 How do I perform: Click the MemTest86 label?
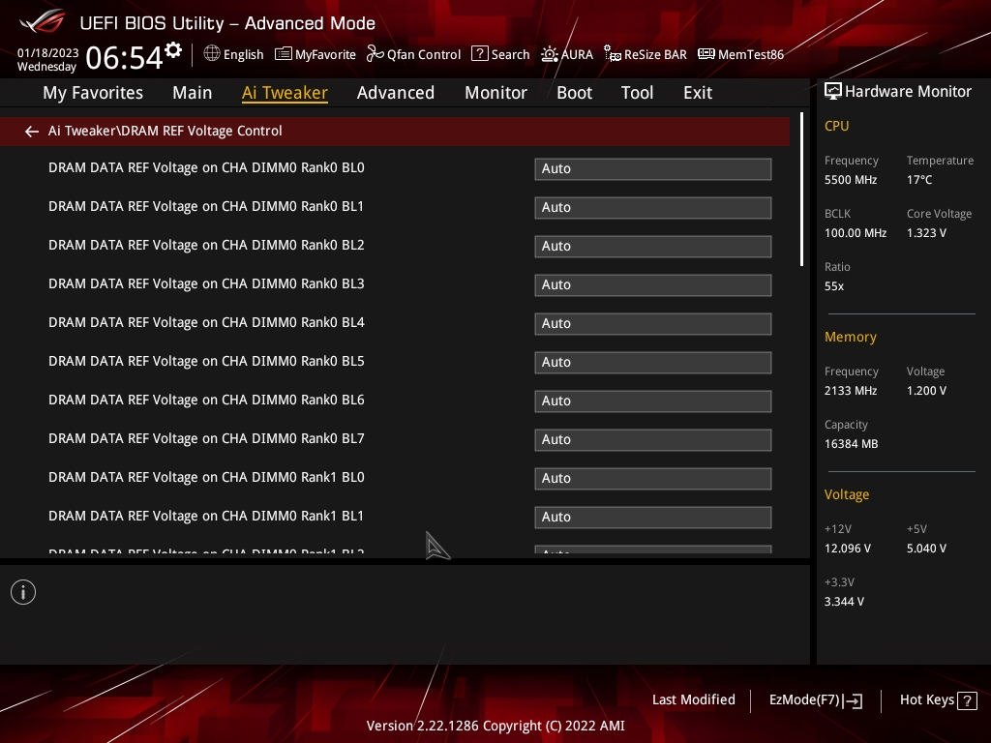click(751, 55)
